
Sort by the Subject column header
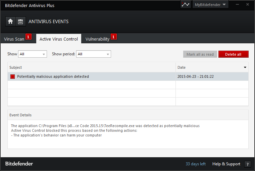tap(92, 67)
